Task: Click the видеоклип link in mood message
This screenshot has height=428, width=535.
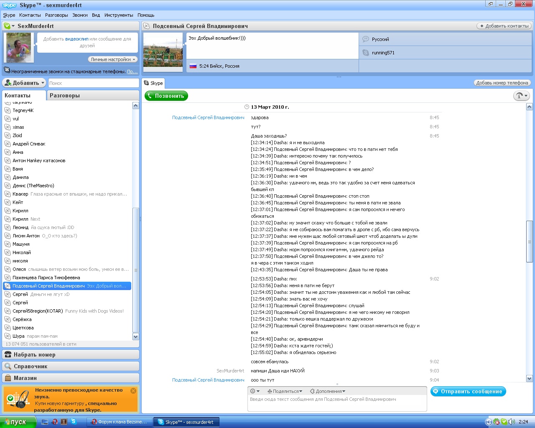Action: (76, 39)
